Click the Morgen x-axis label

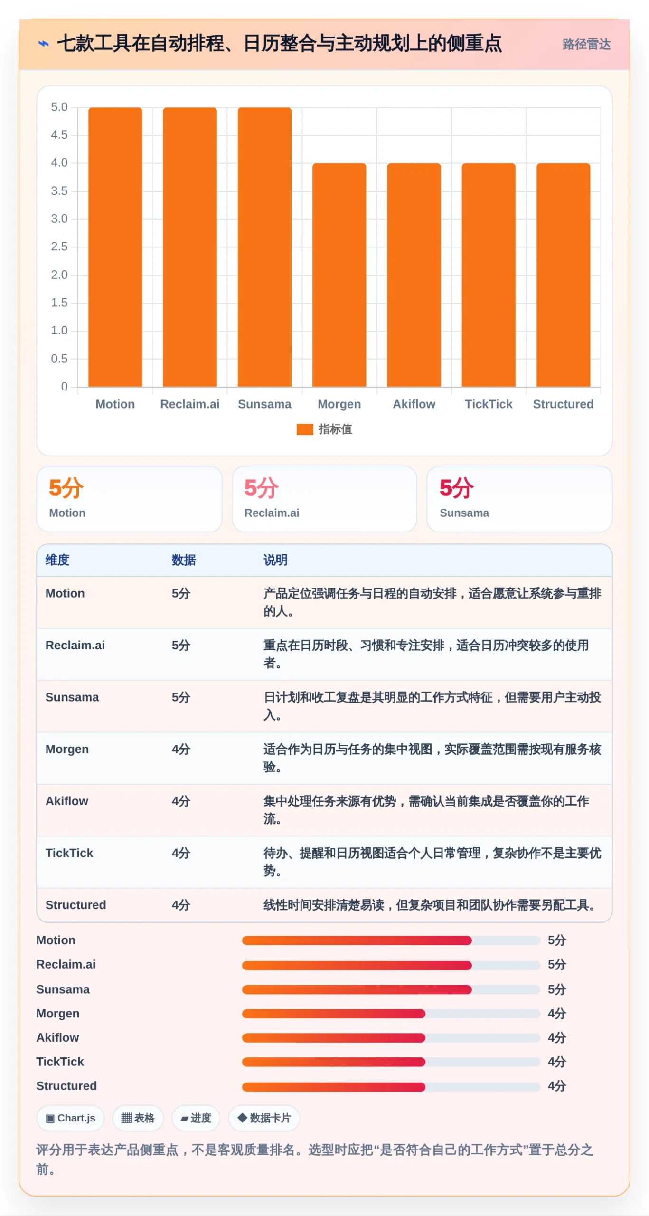coord(339,404)
